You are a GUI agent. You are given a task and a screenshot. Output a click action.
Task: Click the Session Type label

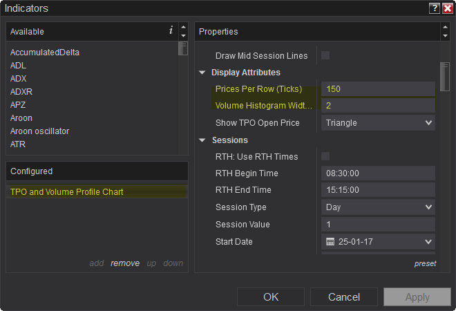tap(241, 207)
